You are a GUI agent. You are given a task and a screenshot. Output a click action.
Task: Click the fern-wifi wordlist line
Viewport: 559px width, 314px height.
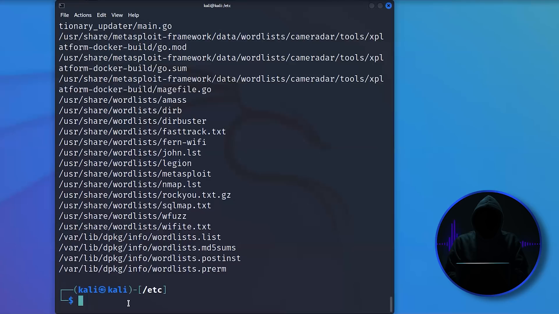pos(132,142)
